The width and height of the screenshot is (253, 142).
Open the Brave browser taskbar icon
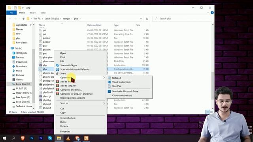click(23, 138)
